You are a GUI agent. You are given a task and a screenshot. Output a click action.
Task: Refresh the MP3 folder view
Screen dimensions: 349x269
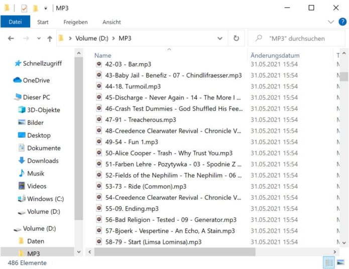tap(236, 39)
